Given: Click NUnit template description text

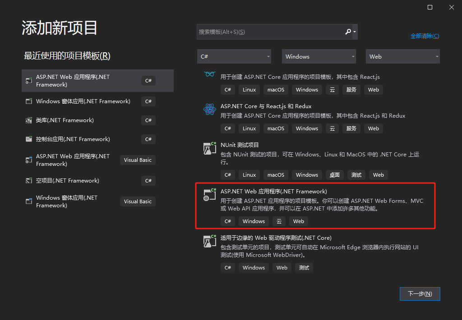Looking at the screenshot, I should point(320,158).
